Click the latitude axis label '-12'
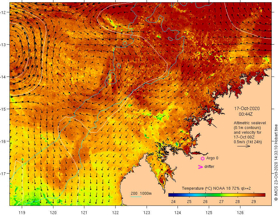The width and height of the screenshot is (278, 215). click(3, 12)
